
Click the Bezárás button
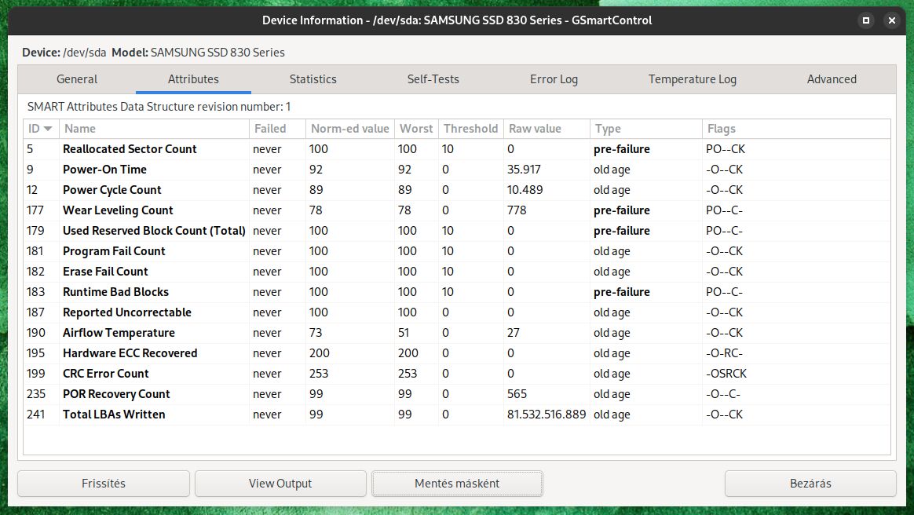tap(810, 484)
